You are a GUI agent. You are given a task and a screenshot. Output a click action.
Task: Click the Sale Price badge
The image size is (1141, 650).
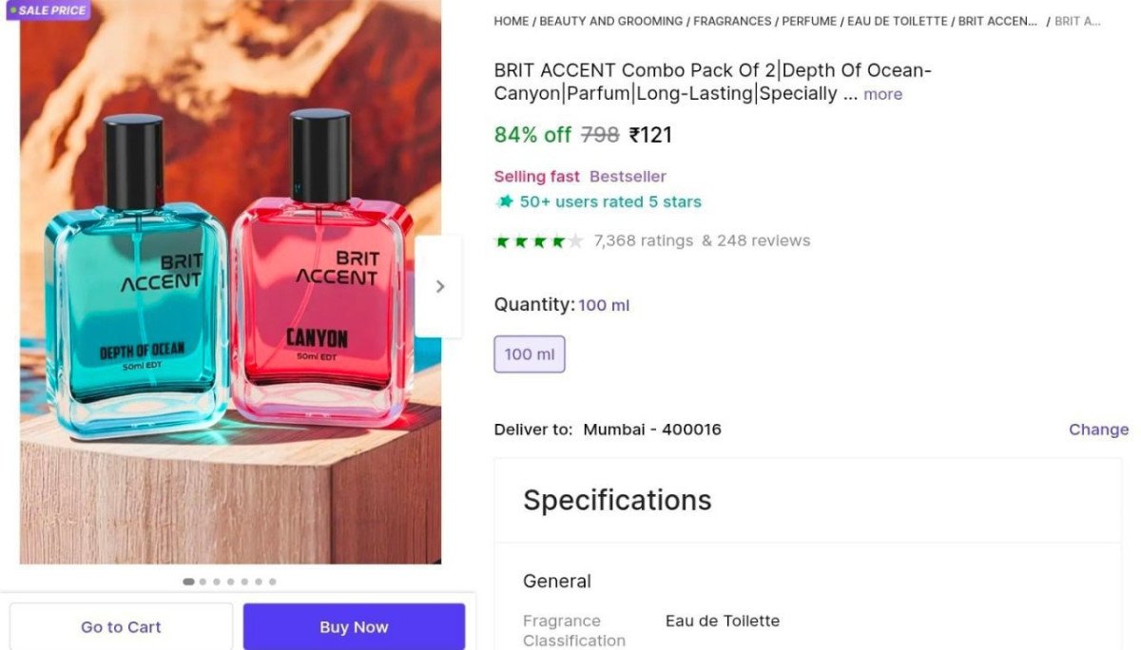(48, 10)
